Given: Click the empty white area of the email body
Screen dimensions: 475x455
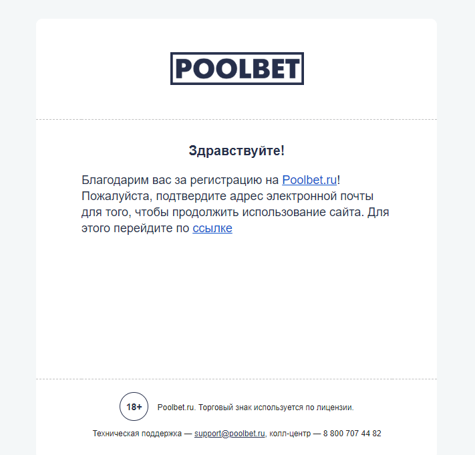Looking at the screenshot, I should (236, 308).
